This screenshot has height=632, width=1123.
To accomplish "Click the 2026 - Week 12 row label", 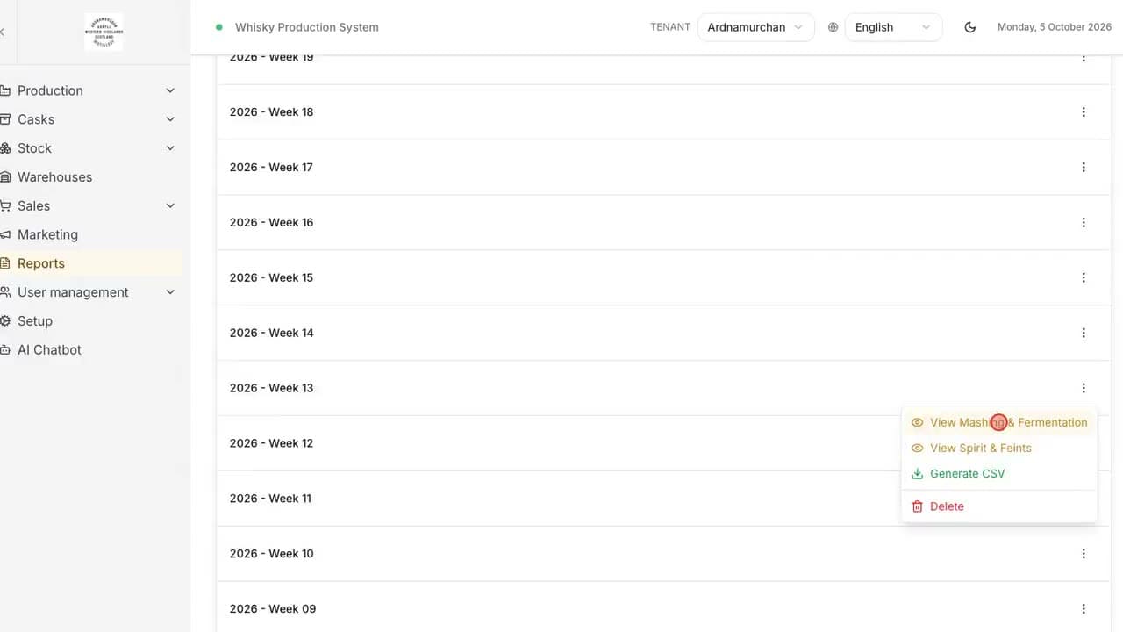I will [271, 443].
